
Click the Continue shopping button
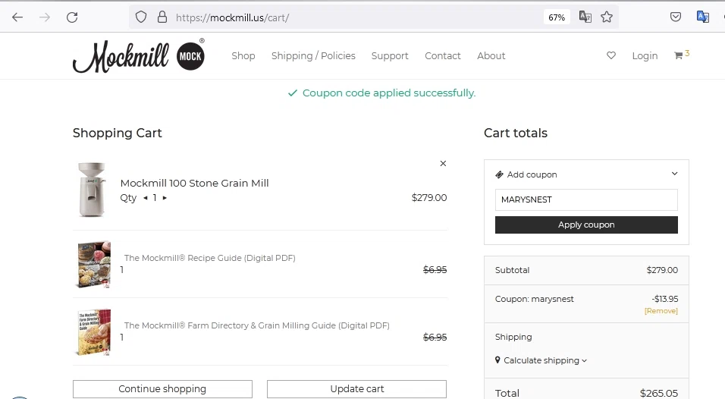tap(162, 389)
